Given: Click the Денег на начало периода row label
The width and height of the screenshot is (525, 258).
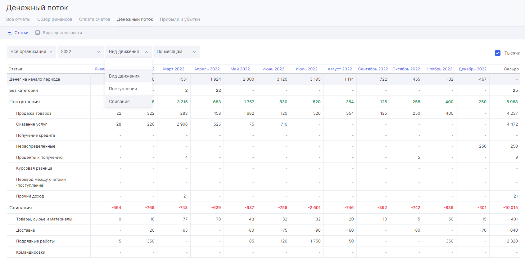Looking at the screenshot, I should coord(35,79).
